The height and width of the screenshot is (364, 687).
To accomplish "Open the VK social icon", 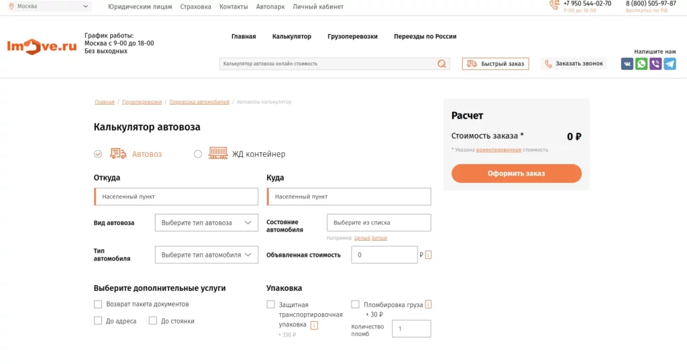I will [x=627, y=64].
